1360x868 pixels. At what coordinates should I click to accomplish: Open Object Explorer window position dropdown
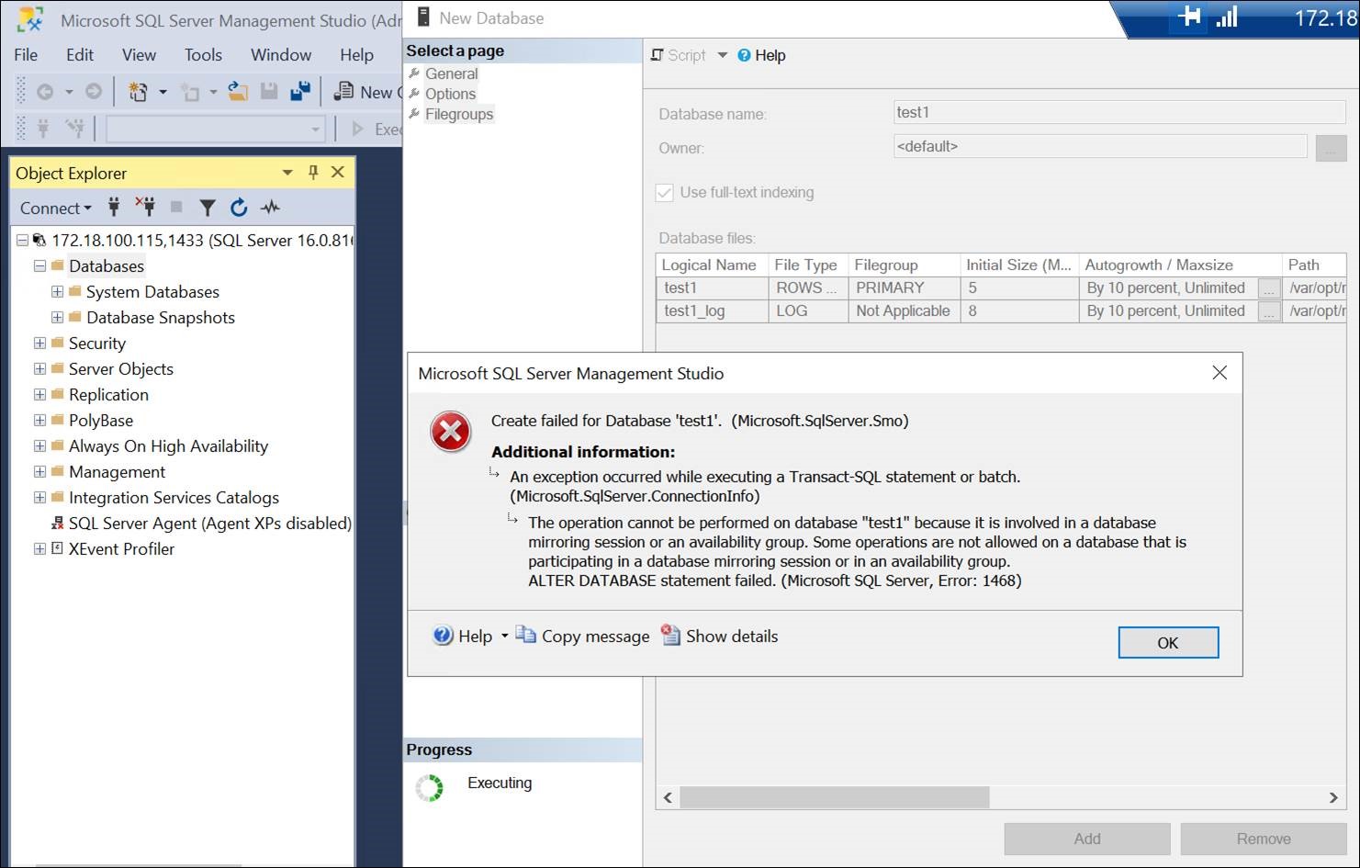tap(287, 173)
